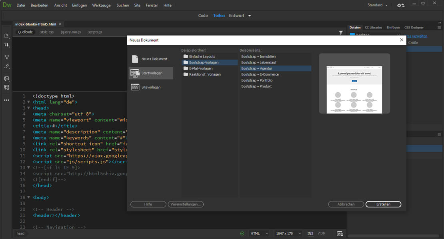Toggle INS insert mode in status bar
Image resolution: width=444 pixels, height=239 pixels.
(310, 233)
